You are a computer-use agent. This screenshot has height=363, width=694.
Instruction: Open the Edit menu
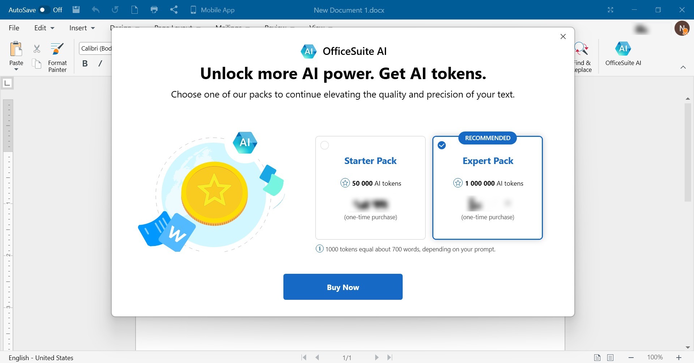[44, 28]
